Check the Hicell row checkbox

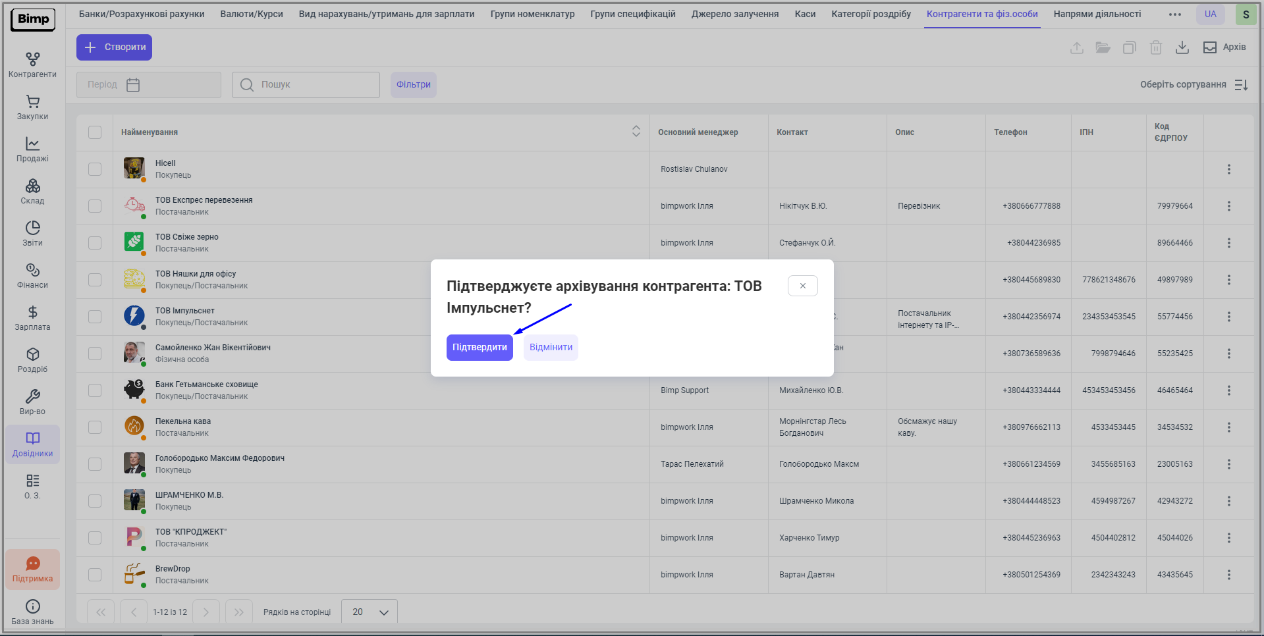(95, 169)
